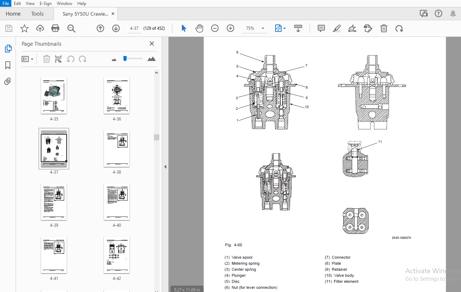The image size is (461, 292).
Task: Click the '(10) Valve body' legend text
Action: pos(339,275)
